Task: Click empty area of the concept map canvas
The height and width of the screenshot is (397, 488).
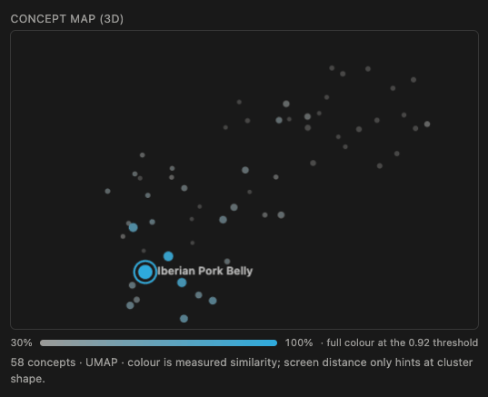Action: tap(373, 249)
